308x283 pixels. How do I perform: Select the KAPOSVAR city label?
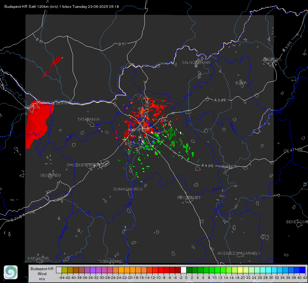click(38, 258)
